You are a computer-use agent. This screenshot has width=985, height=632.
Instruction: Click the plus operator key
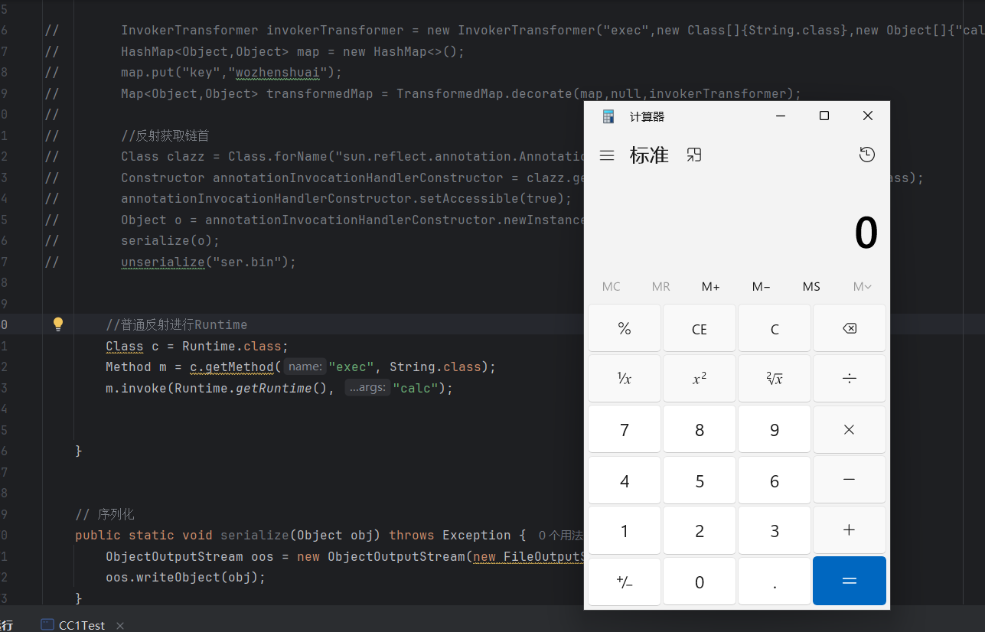click(x=850, y=530)
